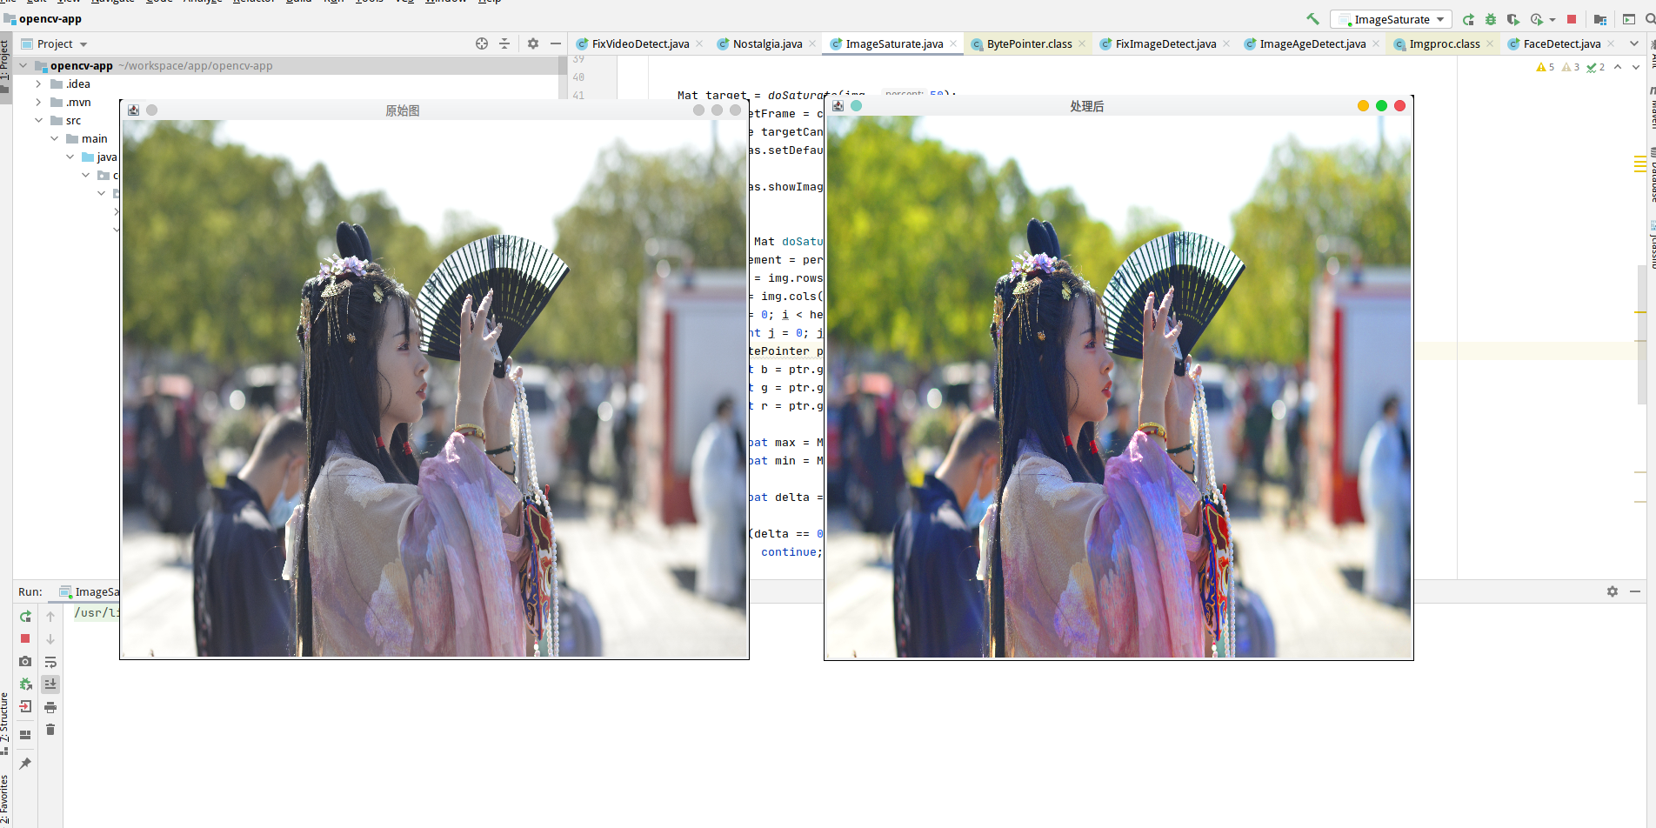Close the BytePointer.class tab

click(1082, 43)
